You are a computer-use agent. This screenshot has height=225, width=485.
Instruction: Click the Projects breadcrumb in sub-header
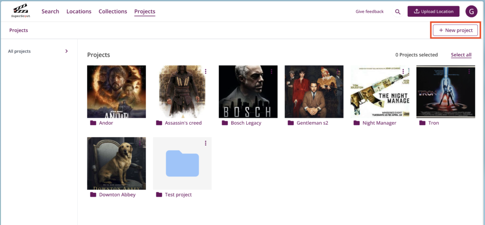click(x=18, y=30)
